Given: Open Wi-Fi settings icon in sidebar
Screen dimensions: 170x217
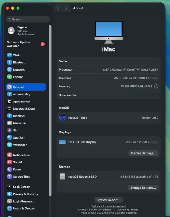Looking at the screenshot, I should [x=10, y=55].
